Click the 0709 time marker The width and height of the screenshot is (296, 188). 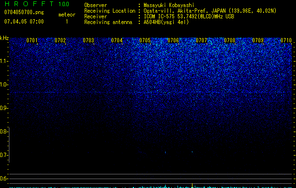tap(258, 40)
